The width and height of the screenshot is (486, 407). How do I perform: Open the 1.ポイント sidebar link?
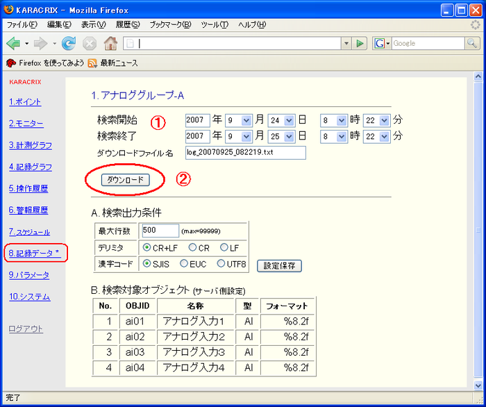[x=25, y=102]
